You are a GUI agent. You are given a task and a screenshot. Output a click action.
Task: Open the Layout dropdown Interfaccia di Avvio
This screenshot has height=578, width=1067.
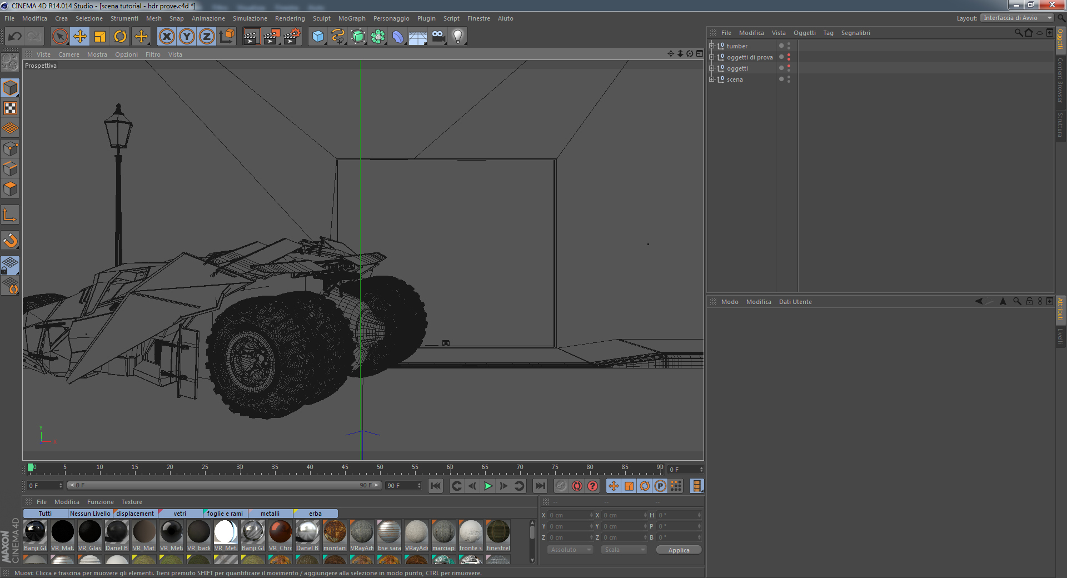click(x=1016, y=18)
